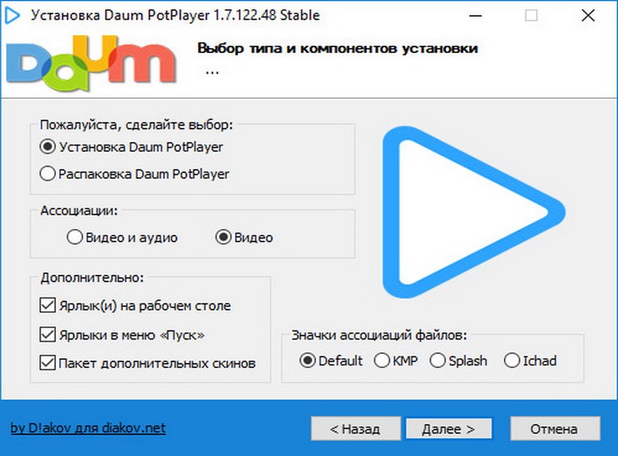This screenshot has height=456, width=618.
Task: Cancel installation with 'Отмена' button
Action: pos(555,428)
